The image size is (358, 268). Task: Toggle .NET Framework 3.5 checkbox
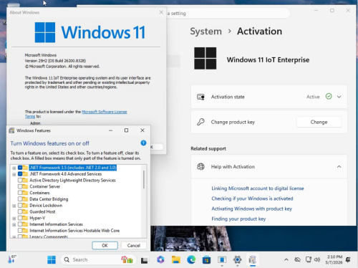(20, 168)
